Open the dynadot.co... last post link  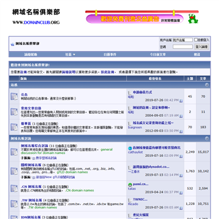click(151, 167)
